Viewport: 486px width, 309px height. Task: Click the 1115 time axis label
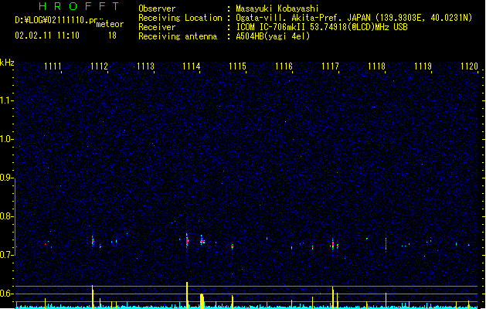(237, 66)
